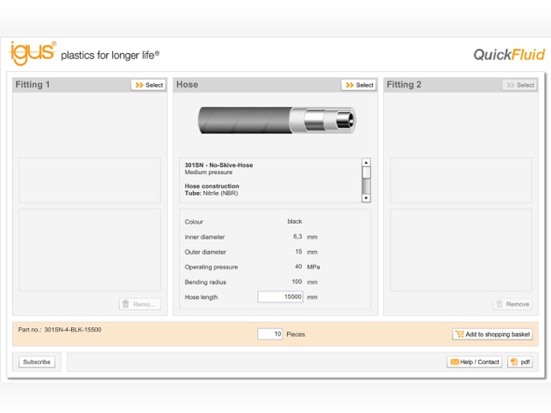Image resolution: width=551 pixels, height=413 pixels.
Task: Click the hose description scroll up arrow
Action: [366, 163]
